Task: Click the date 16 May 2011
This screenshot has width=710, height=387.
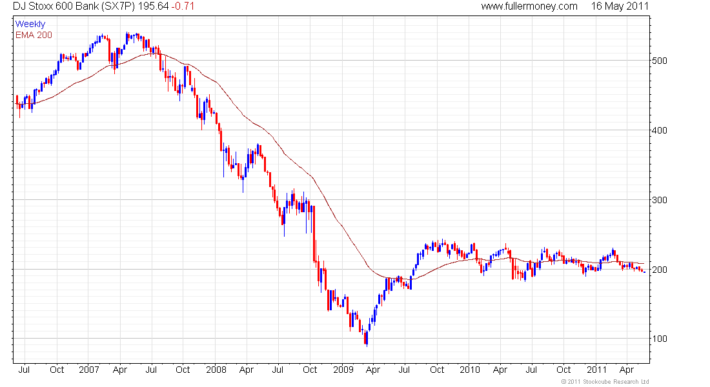Action: coord(620,6)
